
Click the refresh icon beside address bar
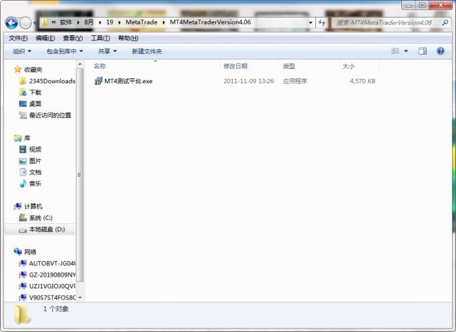point(322,22)
